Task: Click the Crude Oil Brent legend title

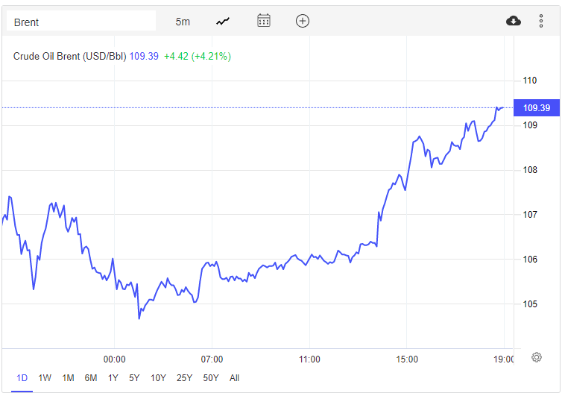Action: pos(70,56)
